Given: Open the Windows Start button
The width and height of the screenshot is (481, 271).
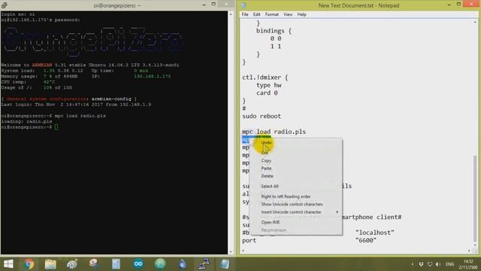Looking at the screenshot, I should (x=8, y=264).
